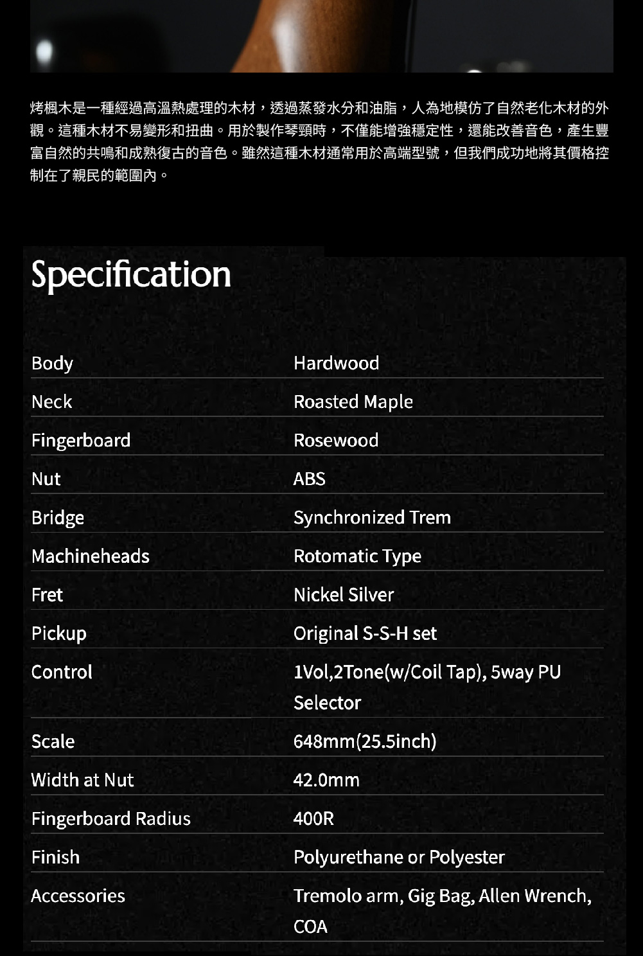Screen dimensions: 643x956
Task: Click Synchronized Trem bridge value
Action: tap(372, 517)
